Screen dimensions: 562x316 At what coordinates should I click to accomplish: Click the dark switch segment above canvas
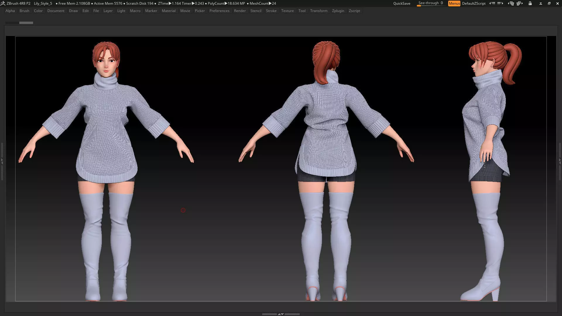click(x=12, y=23)
